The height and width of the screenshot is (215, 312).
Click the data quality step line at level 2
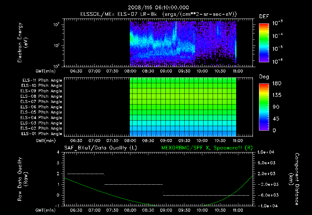tap(86, 174)
